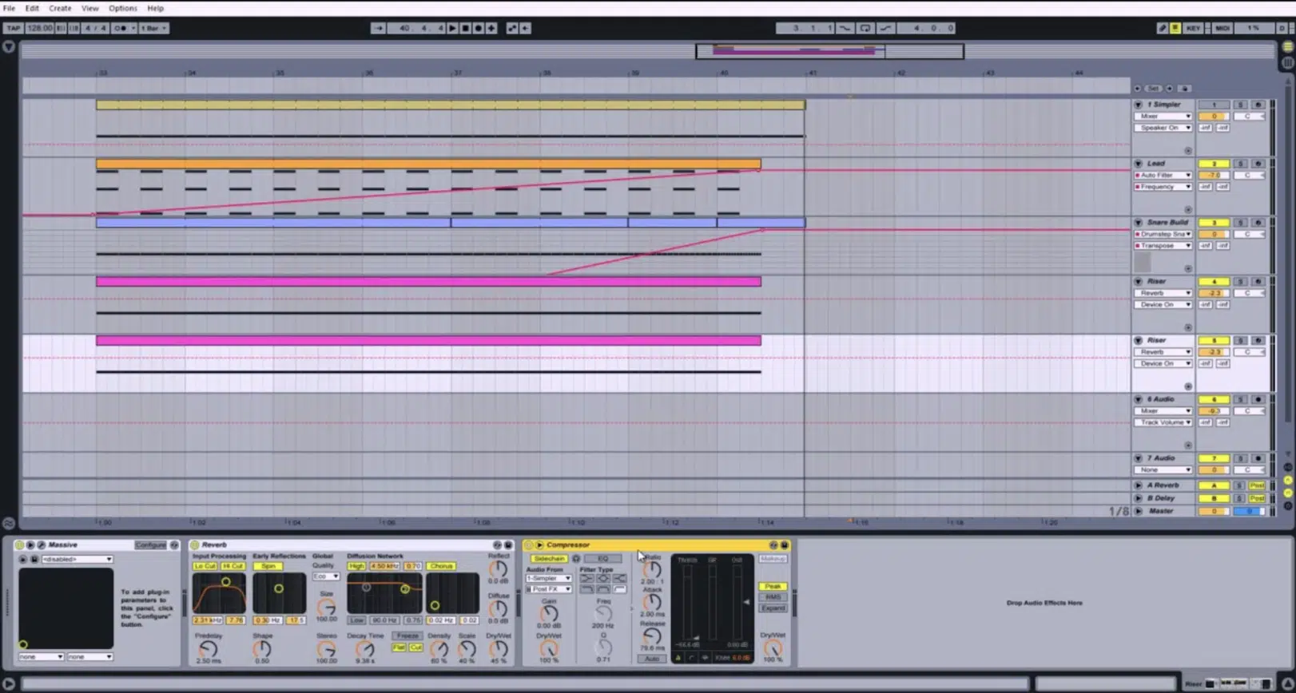This screenshot has width=1296, height=693.
Task: Click the Set locator button
Action: [1153, 89]
